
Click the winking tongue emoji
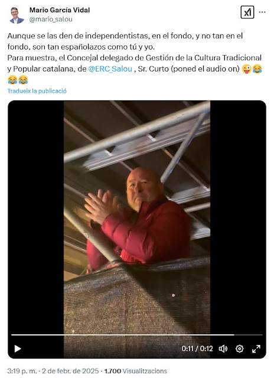pyautogui.click(x=246, y=69)
